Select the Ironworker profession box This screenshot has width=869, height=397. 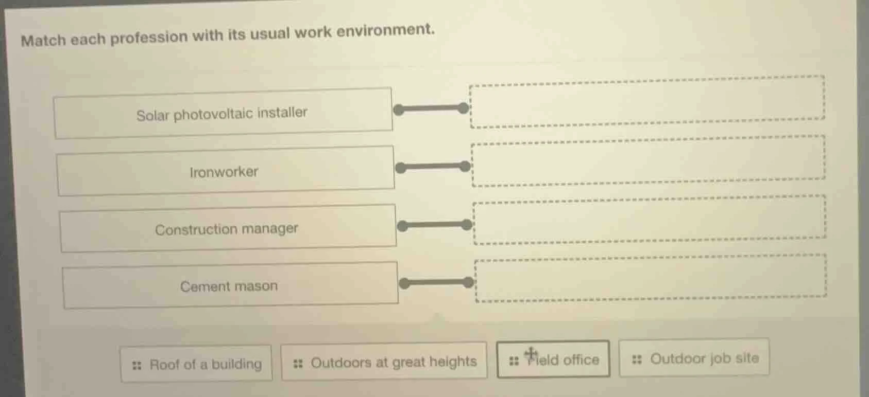pyautogui.click(x=225, y=171)
